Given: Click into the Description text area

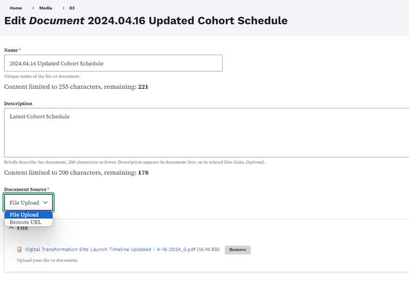Looking at the screenshot, I should (x=206, y=132).
